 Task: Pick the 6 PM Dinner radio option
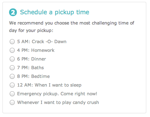[x=12, y=59]
